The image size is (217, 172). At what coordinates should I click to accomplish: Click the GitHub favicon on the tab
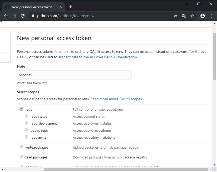tap(8, 7)
